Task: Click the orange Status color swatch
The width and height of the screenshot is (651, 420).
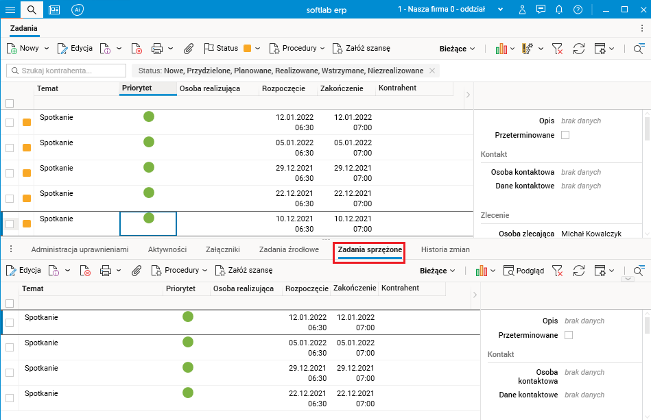Action: 248,49
